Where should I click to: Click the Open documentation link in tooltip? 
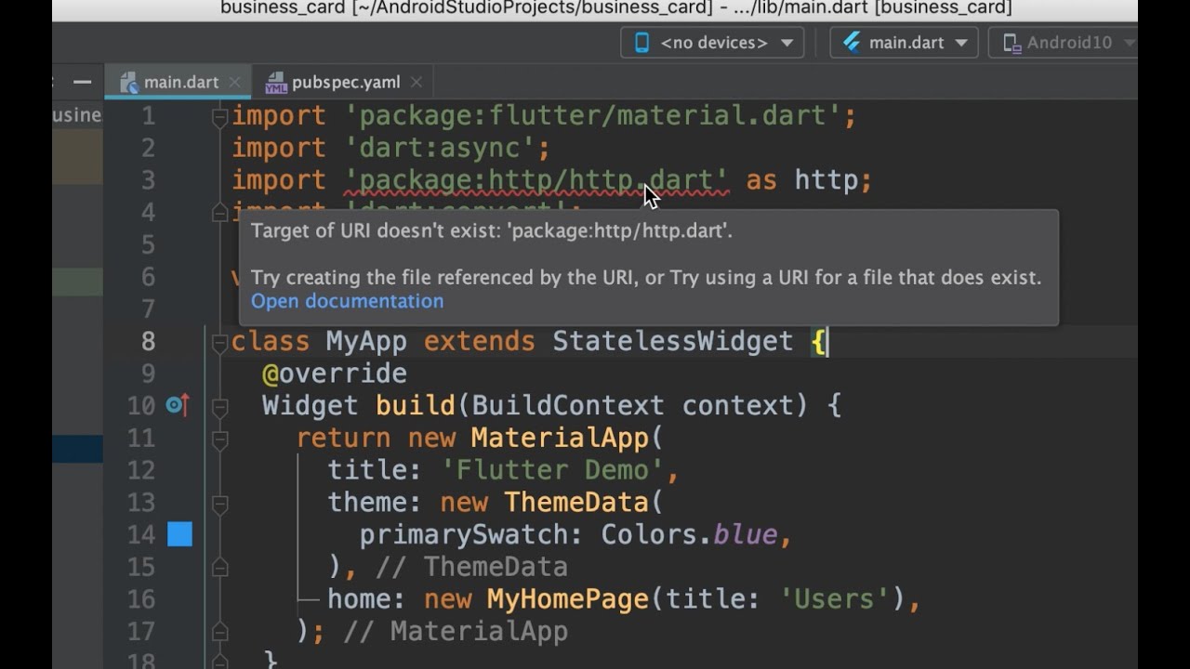tap(347, 301)
